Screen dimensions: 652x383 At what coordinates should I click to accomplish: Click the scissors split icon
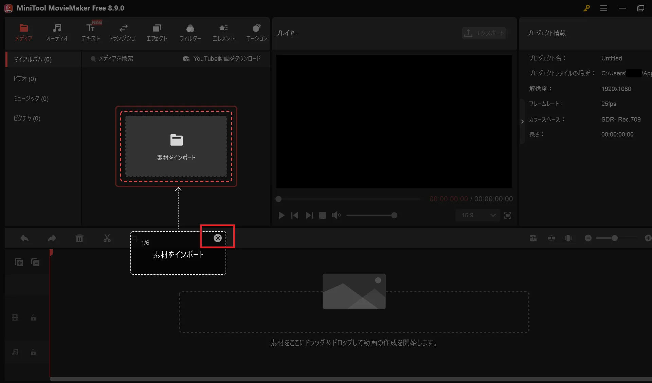click(107, 238)
